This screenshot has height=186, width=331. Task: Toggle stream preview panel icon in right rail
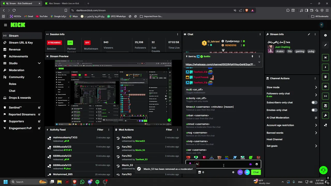click(326, 57)
